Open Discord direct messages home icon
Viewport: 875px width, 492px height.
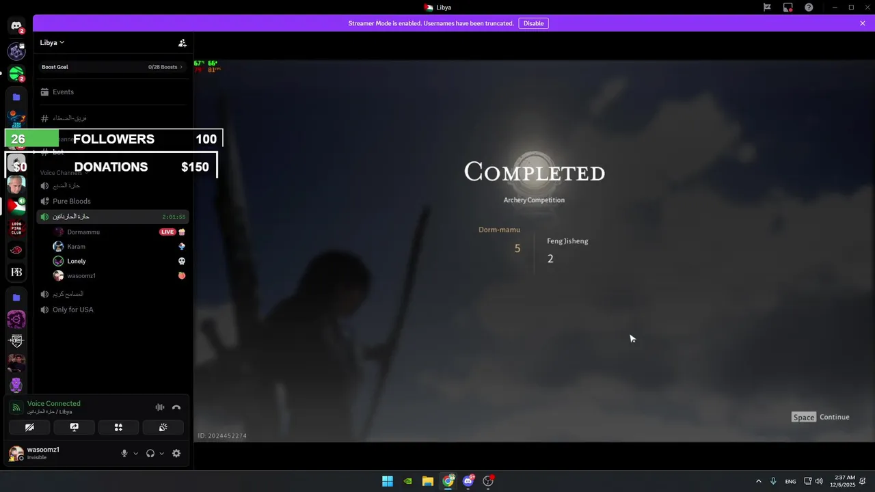tap(16, 26)
